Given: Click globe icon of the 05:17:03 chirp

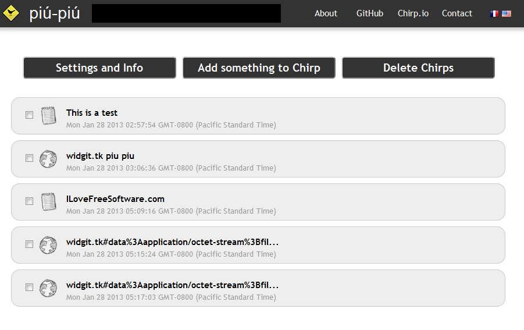Looking at the screenshot, I should pyautogui.click(x=48, y=288).
